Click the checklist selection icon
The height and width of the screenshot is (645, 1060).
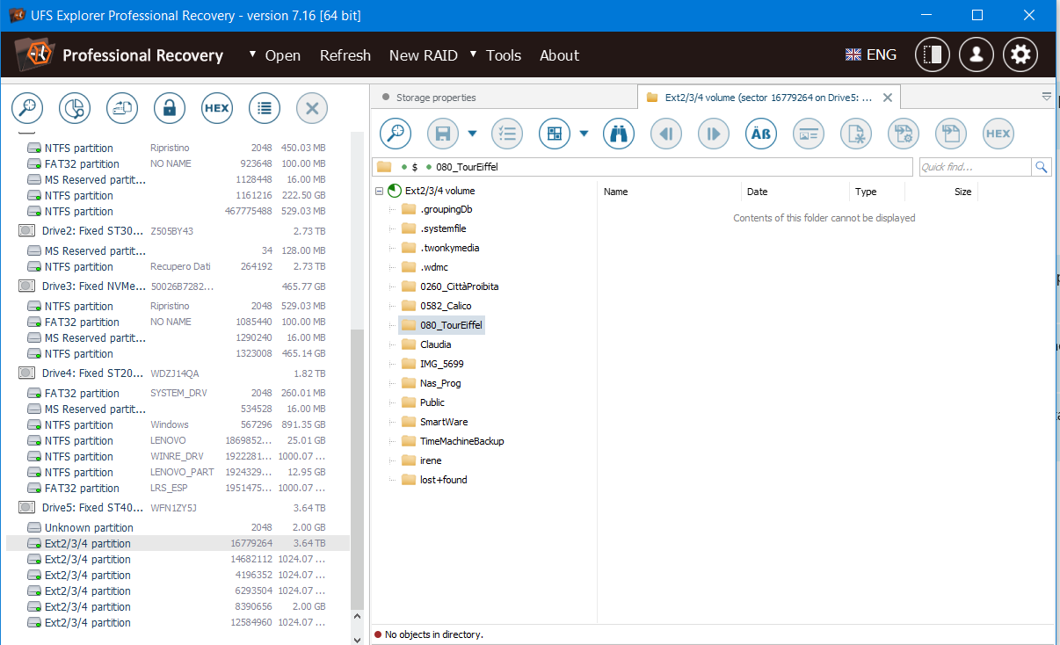(507, 134)
